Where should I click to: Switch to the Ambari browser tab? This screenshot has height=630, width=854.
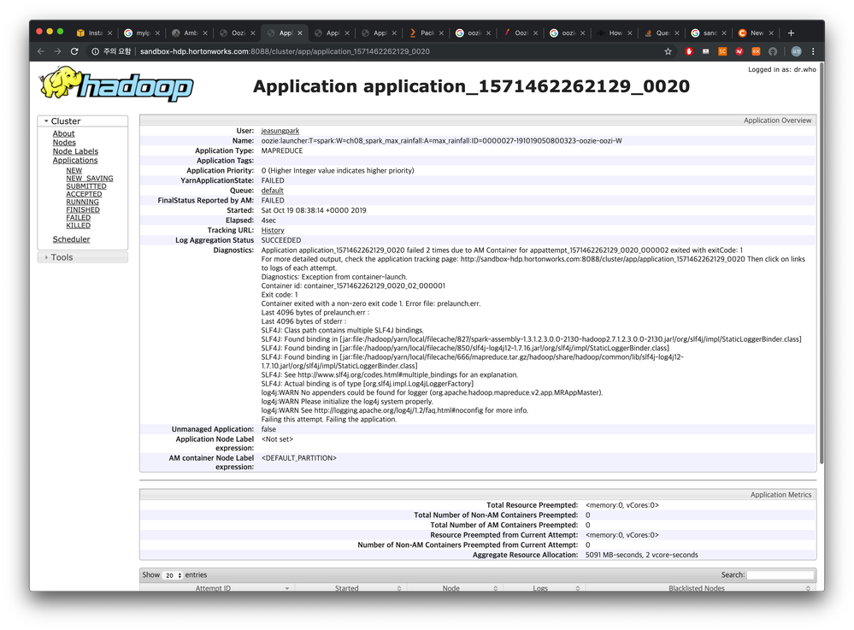[x=190, y=33]
